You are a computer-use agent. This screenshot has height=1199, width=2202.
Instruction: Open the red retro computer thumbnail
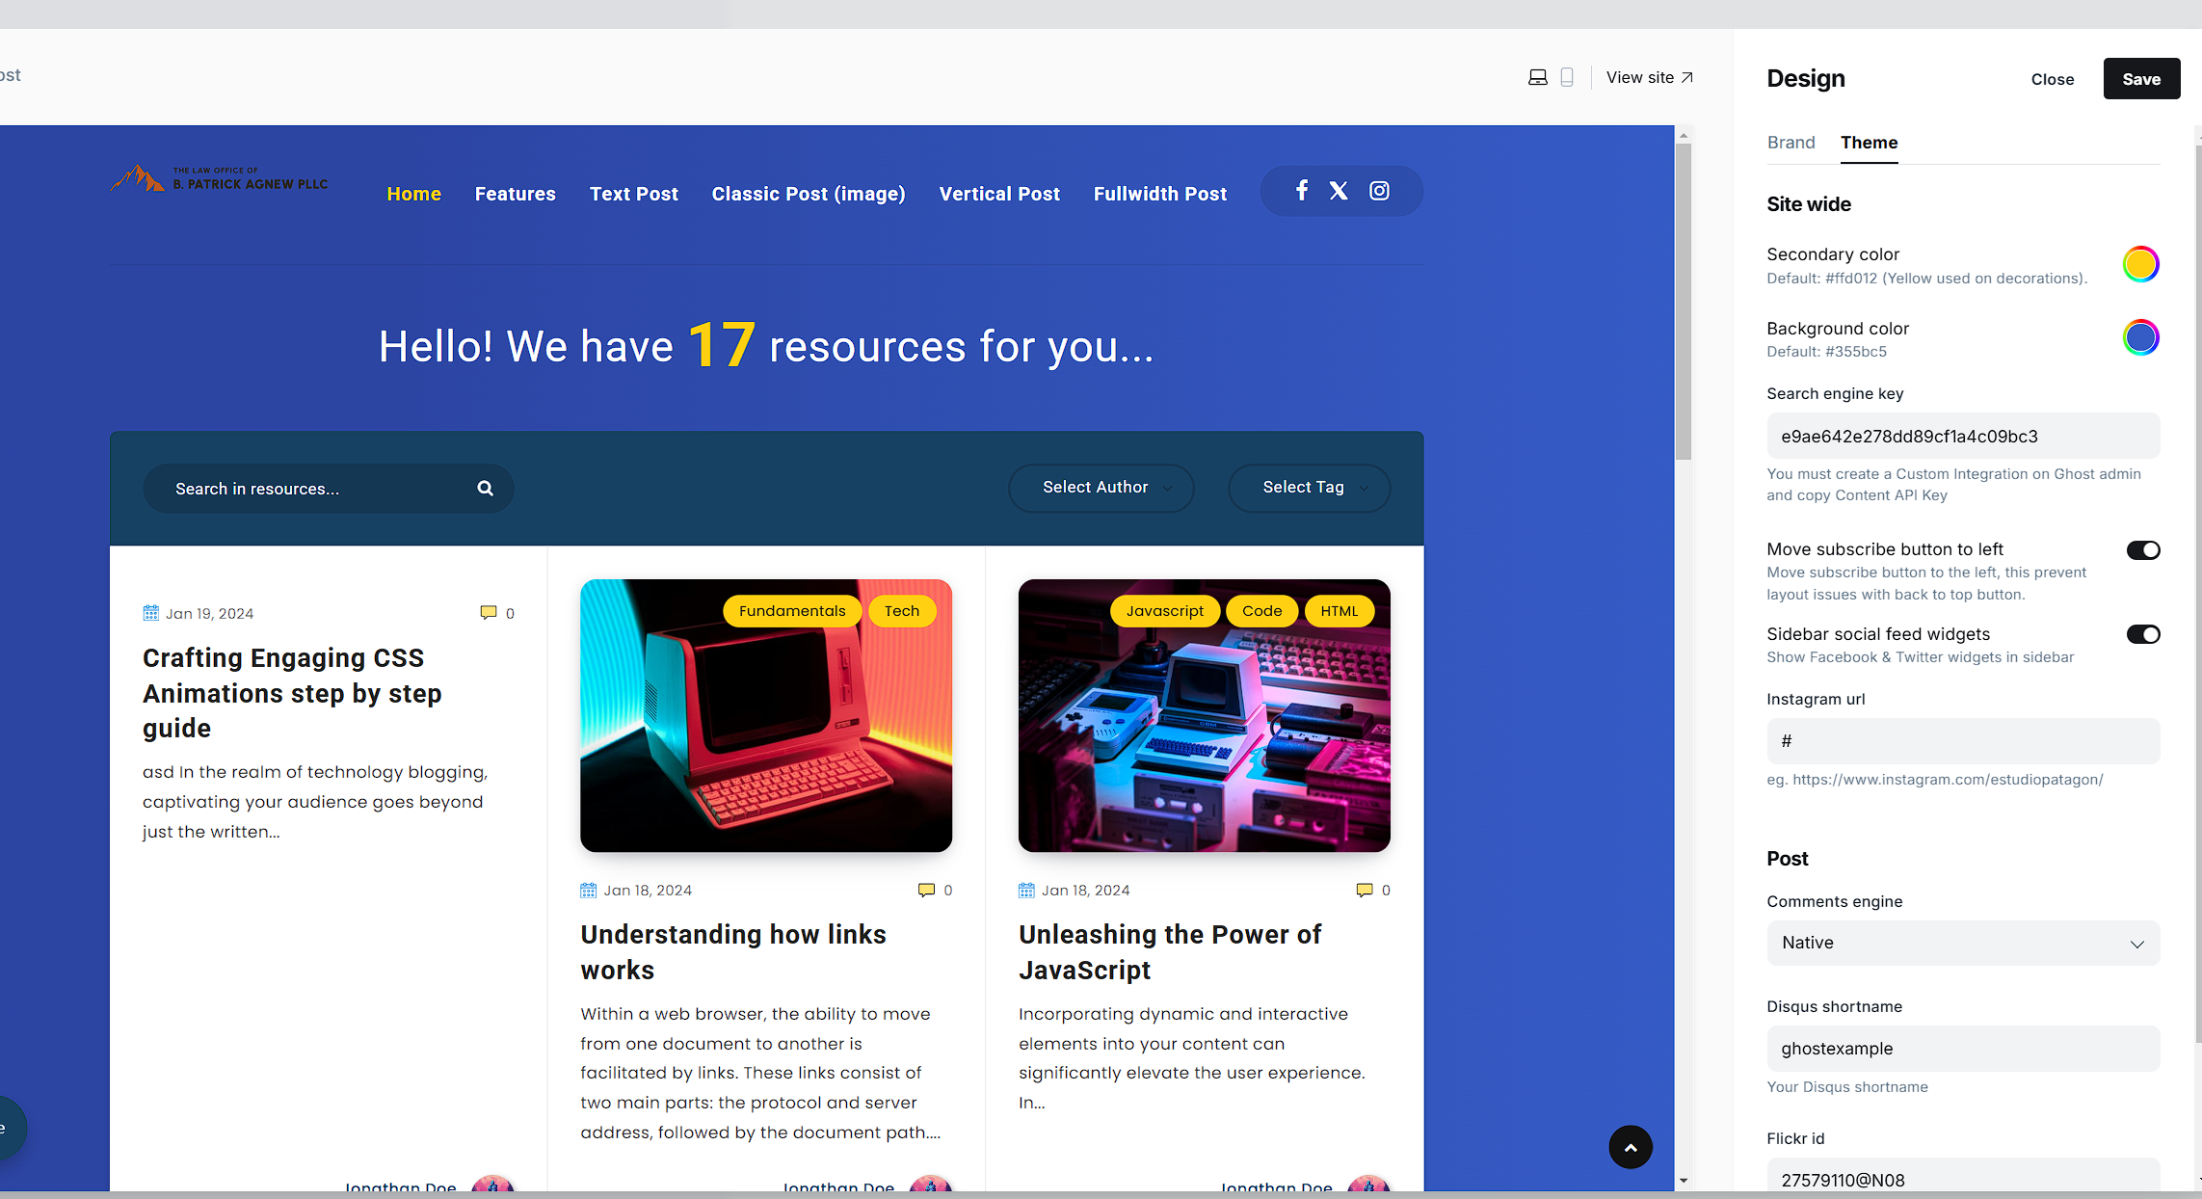pos(766,715)
